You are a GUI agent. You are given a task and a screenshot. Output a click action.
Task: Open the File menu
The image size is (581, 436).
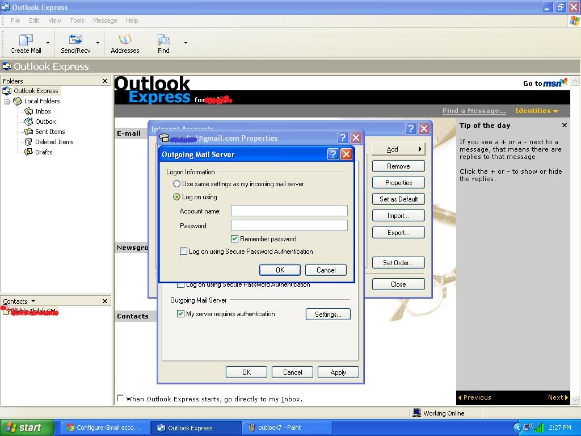point(15,20)
